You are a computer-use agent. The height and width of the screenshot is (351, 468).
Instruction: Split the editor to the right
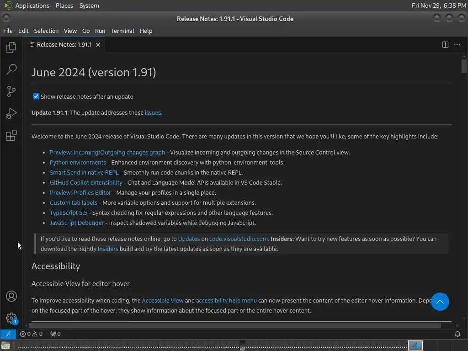445,45
